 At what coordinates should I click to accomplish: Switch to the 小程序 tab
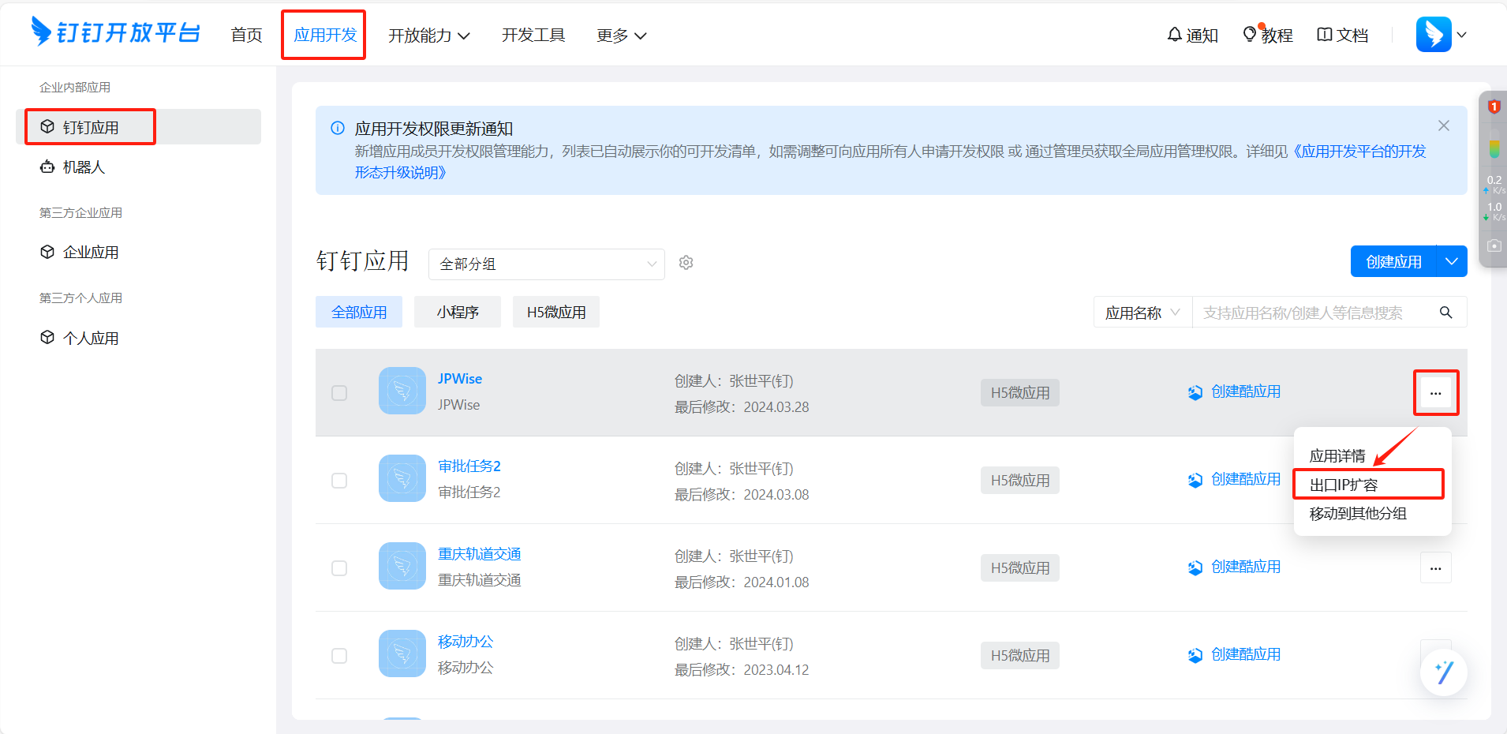(x=458, y=312)
